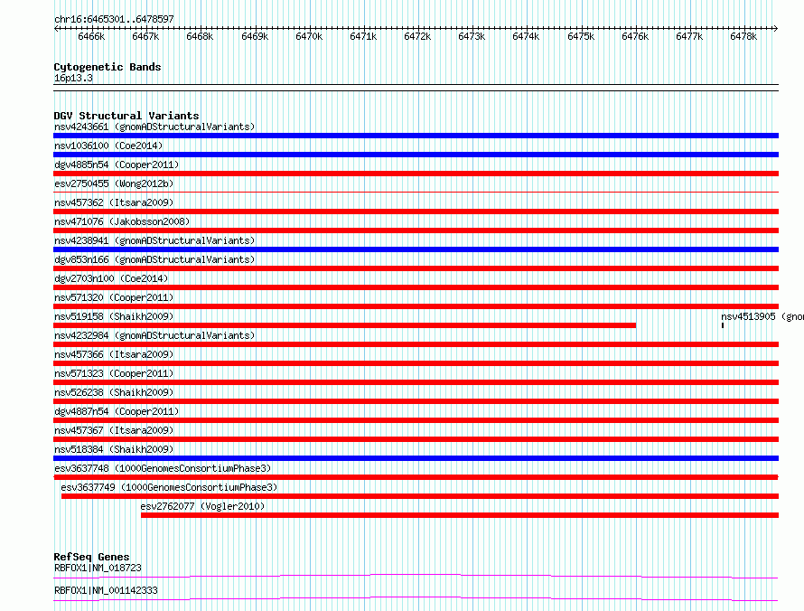Image resolution: width=804 pixels, height=611 pixels.
Task: Click the left arrow end of the ruler
Action: [56, 29]
